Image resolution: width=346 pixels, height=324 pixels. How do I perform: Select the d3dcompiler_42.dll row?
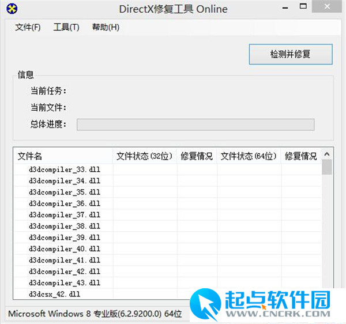[x=168, y=272]
